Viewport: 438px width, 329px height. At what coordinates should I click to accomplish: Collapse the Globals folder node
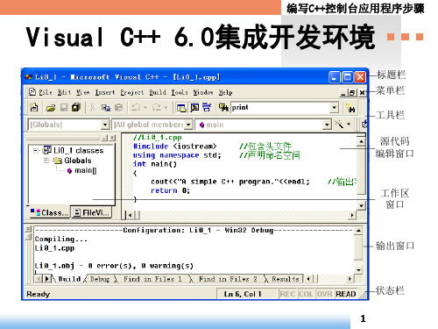pyautogui.click(x=46, y=161)
